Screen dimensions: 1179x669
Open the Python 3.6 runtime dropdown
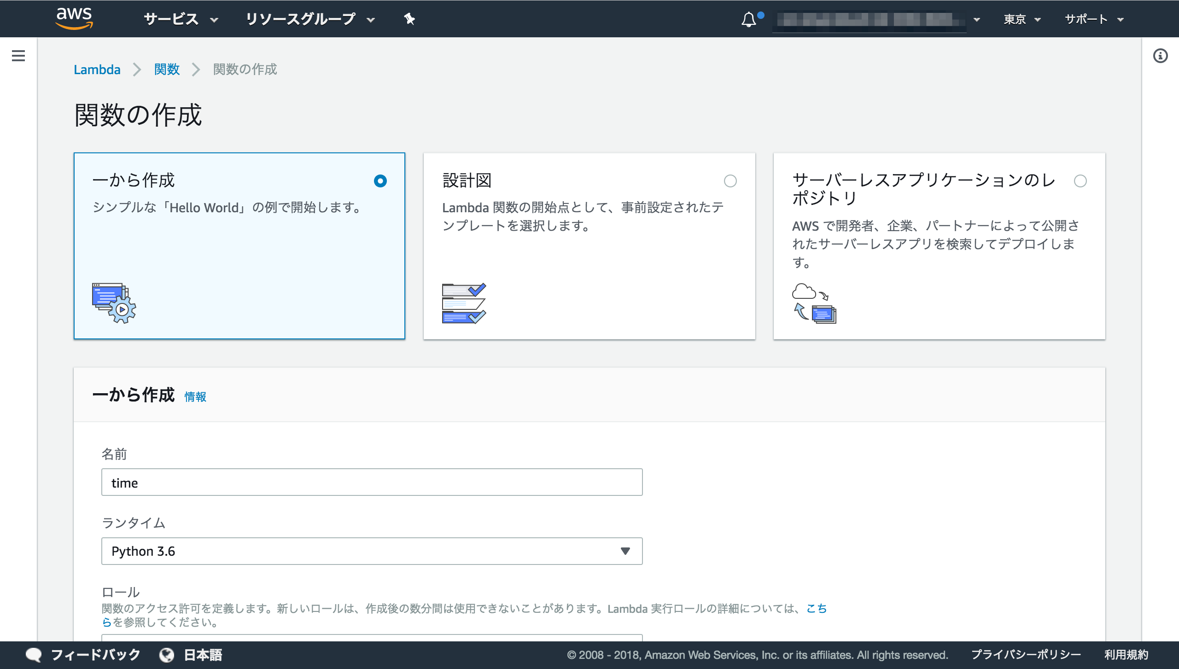tap(372, 551)
